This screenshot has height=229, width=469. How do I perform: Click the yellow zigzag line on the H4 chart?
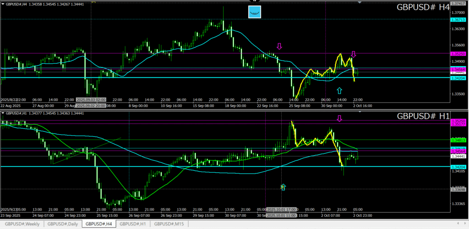321,72
